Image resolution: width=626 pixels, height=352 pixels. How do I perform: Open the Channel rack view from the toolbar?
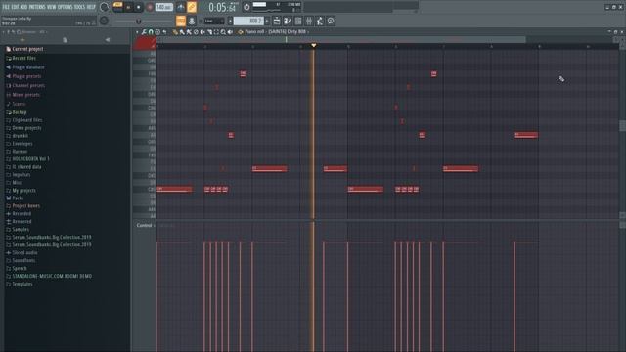(297, 21)
